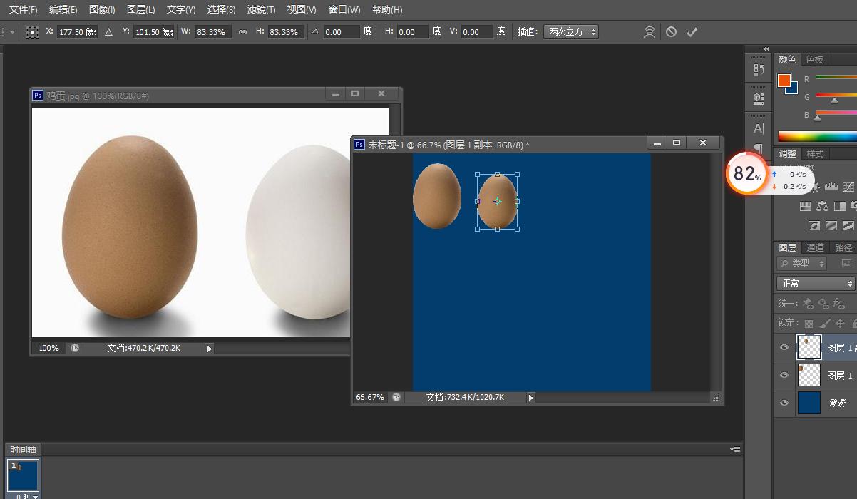Toggle visibility of 图层 1

[784, 375]
